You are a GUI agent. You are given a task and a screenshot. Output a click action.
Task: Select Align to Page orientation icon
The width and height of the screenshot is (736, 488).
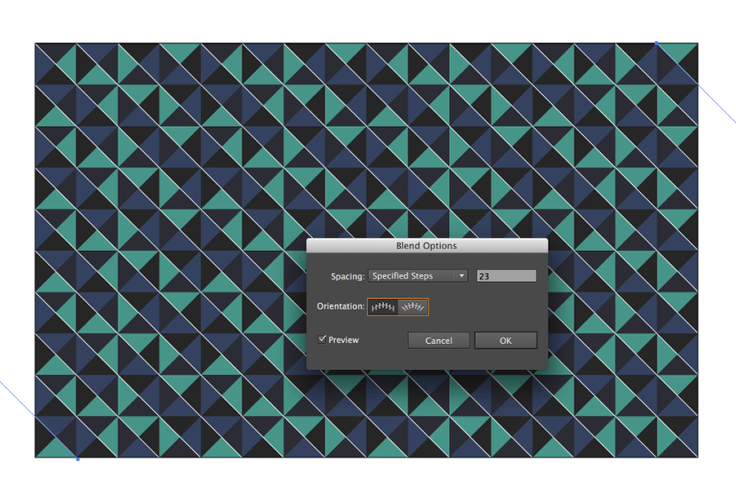coord(383,307)
